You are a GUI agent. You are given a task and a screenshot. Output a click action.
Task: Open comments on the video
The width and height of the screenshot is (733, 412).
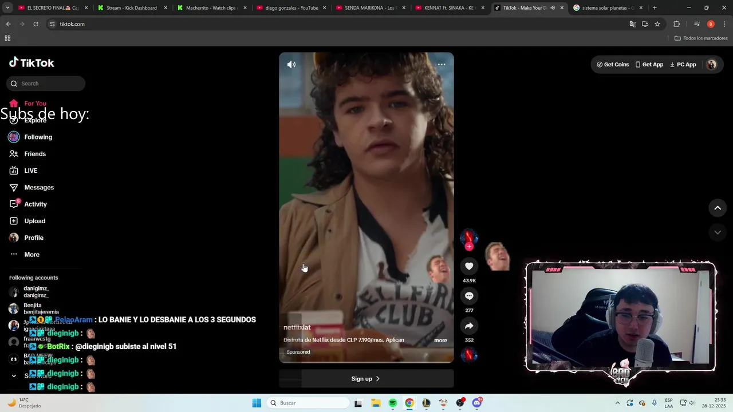469,296
